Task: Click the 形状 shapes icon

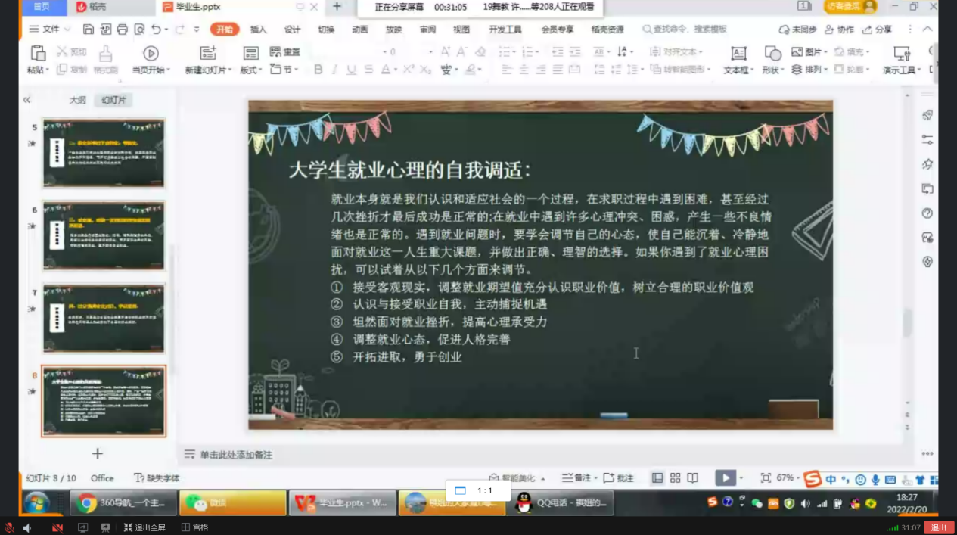Action: click(x=772, y=54)
